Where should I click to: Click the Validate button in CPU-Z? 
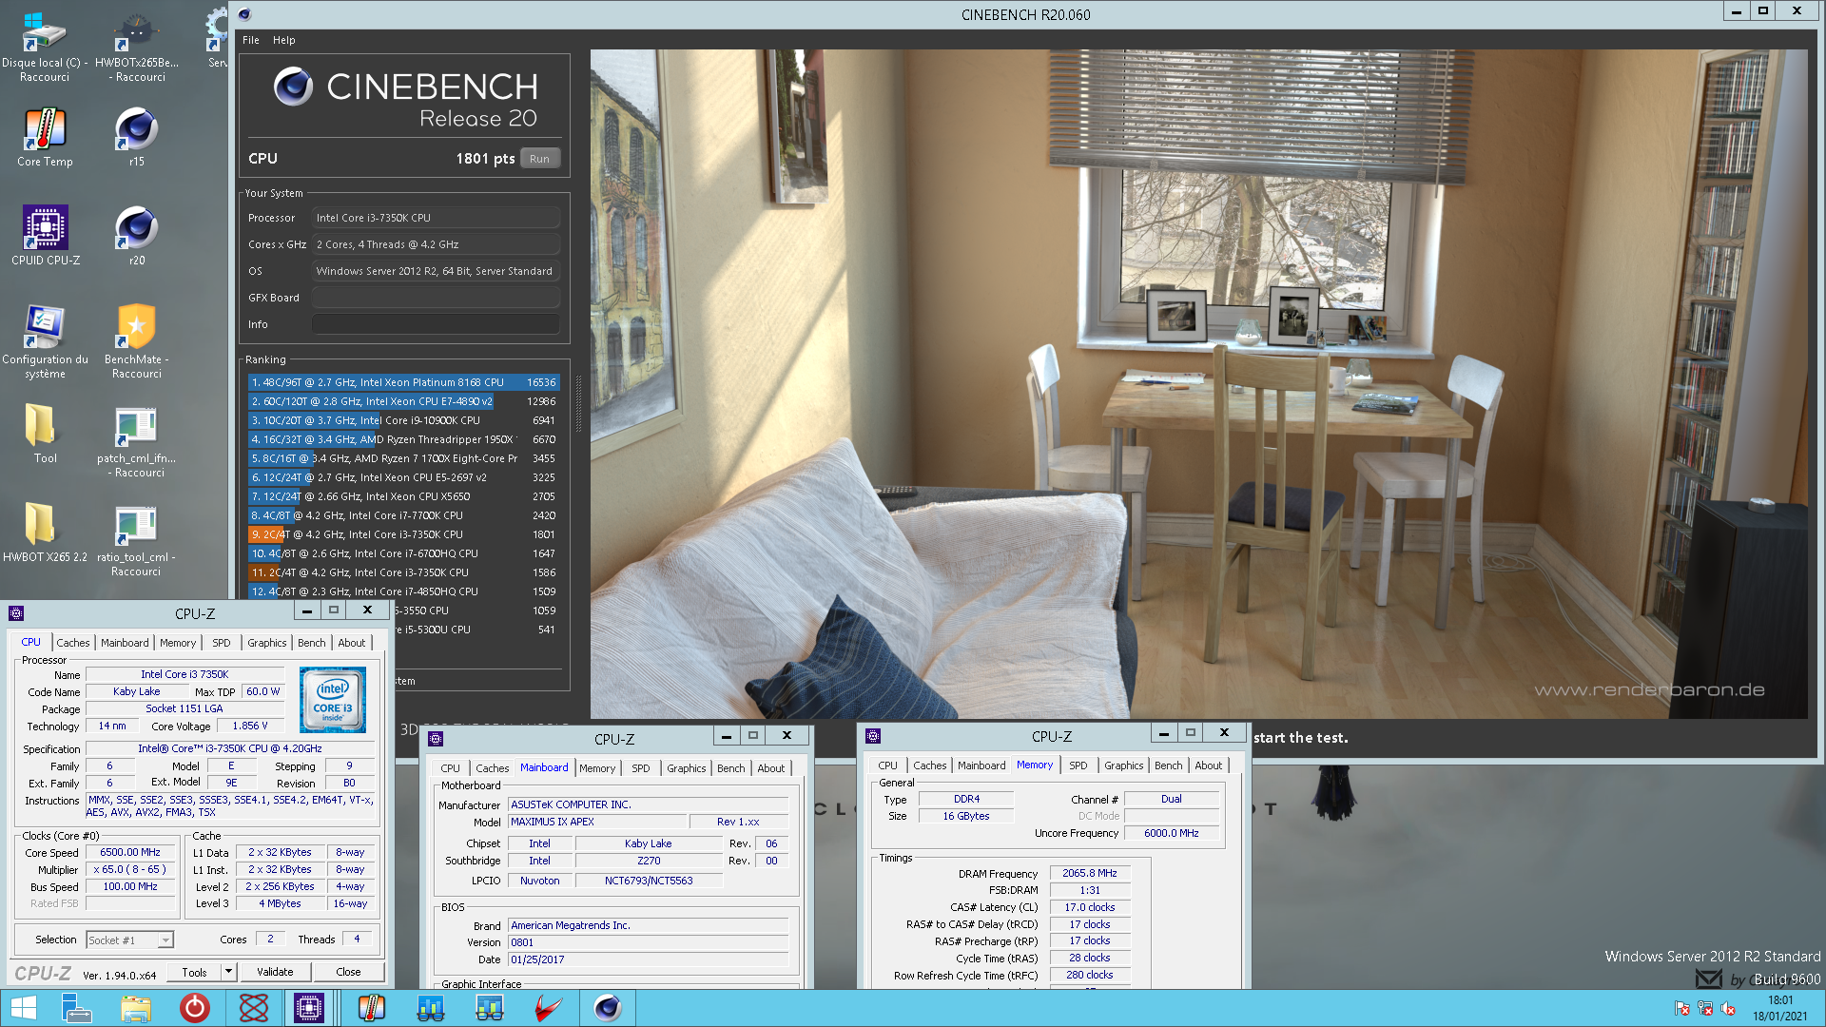coord(275,972)
